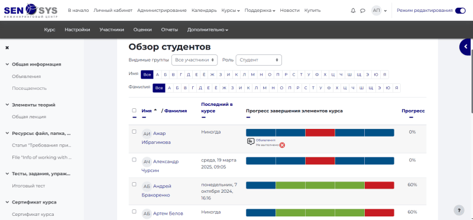Click the АБ avatar of Артем Белов
473x220 pixels.
point(147,213)
